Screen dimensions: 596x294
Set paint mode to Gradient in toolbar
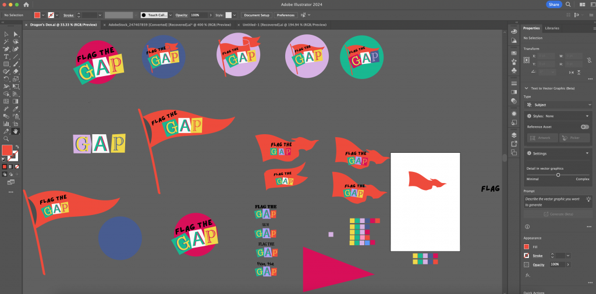coord(10,167)
